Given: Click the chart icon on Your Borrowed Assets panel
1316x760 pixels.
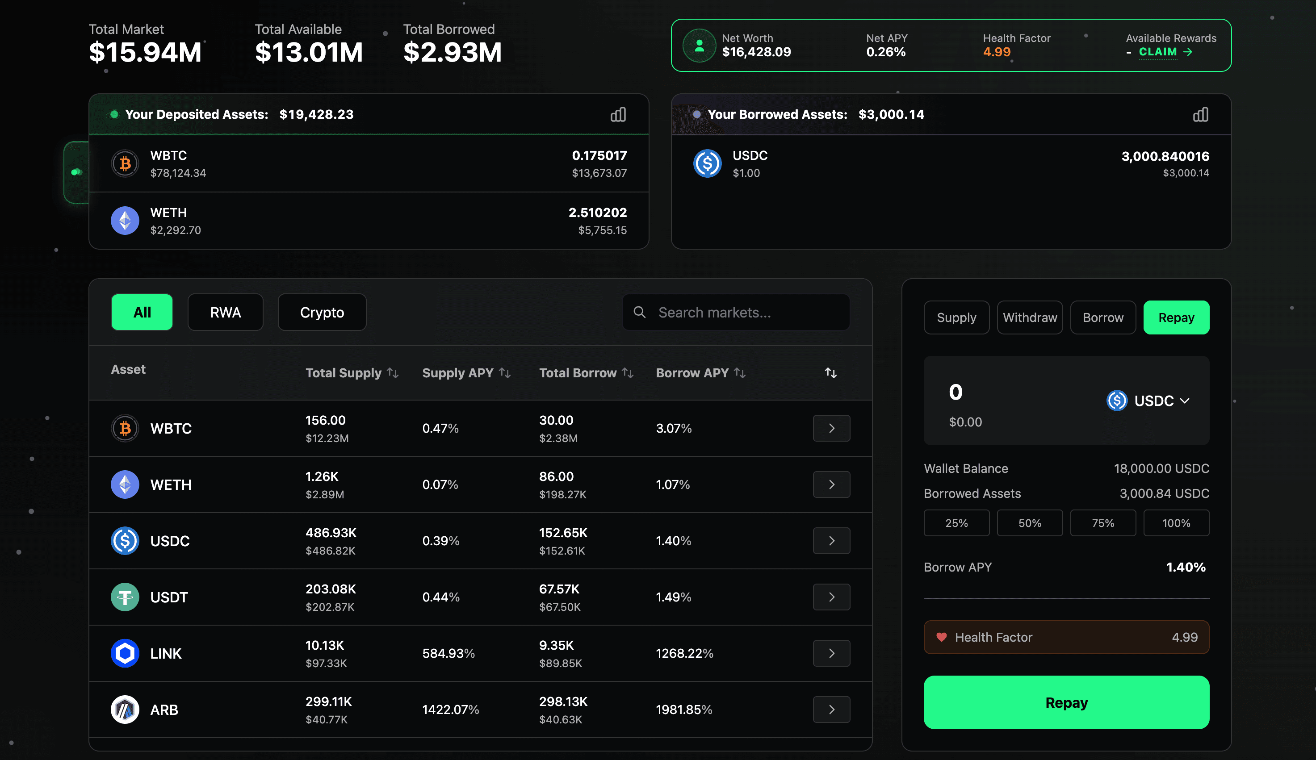Looking at the screenshot, I should coord(1200,114).
